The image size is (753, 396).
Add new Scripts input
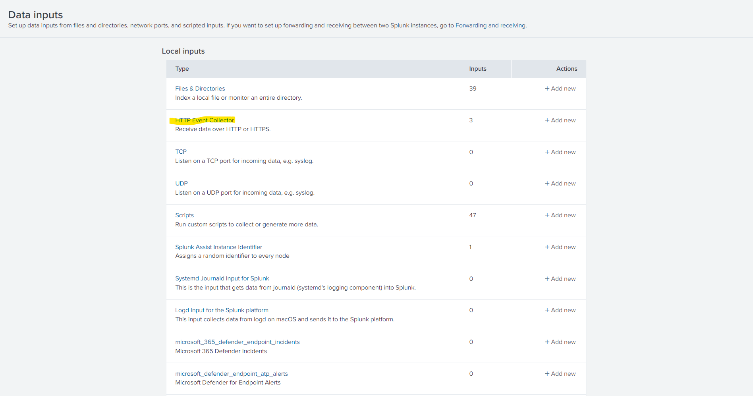coord(560,215)
